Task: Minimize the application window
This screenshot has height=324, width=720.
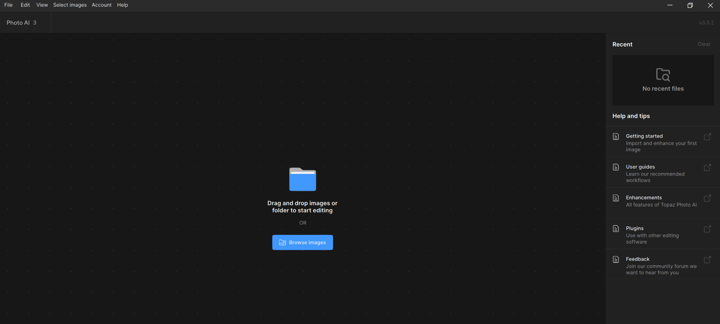Action: 670,5
